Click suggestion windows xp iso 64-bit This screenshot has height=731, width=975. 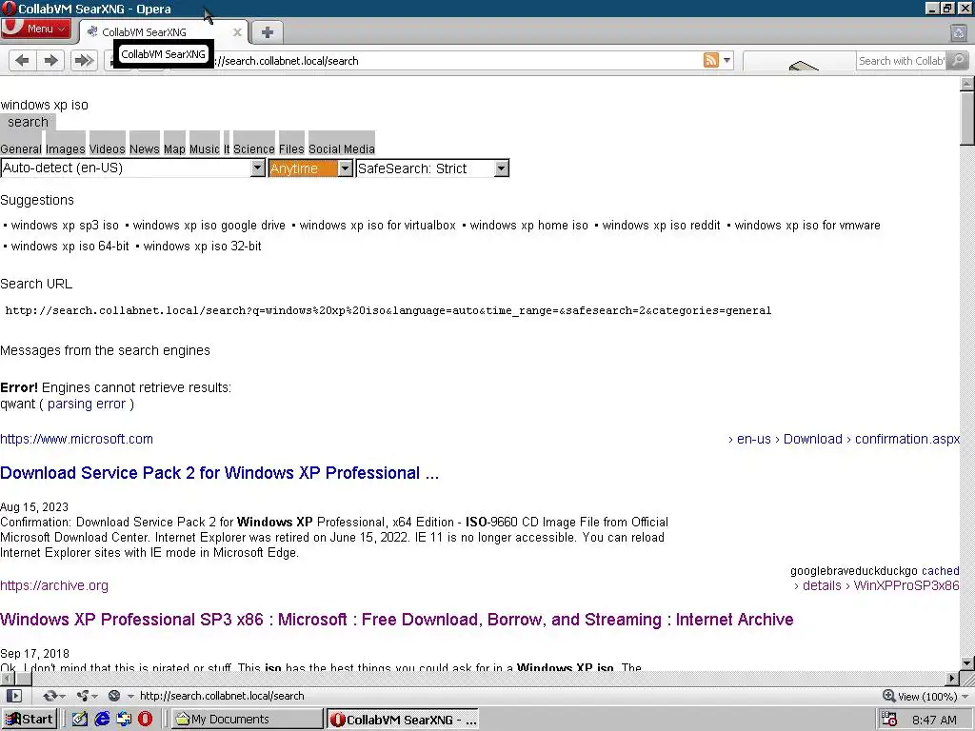(x=70, y=247)
